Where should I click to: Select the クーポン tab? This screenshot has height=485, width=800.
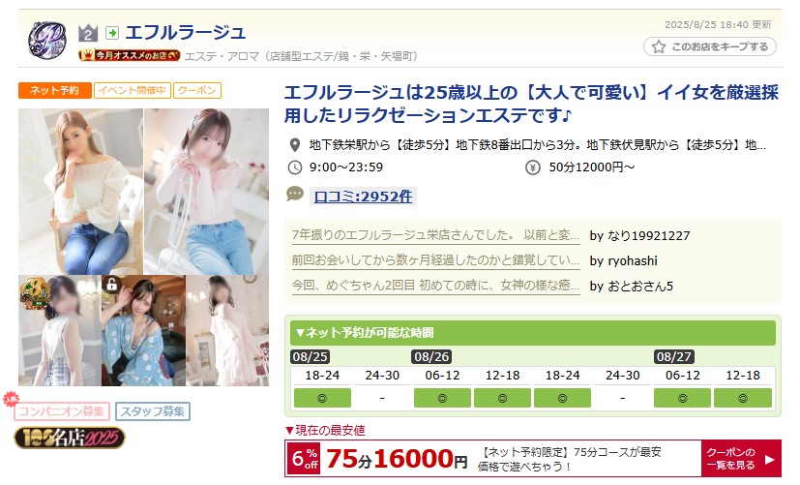[197, 91]
